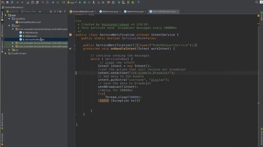Click the AndroidBroadcast breadcrumb
Viewport: 263px width, 147px height.
13,7
